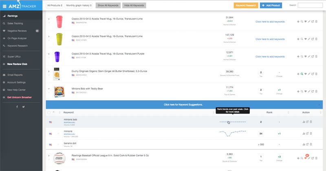Click 'Click here to add keywords' for purple mug
The height and width of the screenshot is (171, 326).
point(270,57)
